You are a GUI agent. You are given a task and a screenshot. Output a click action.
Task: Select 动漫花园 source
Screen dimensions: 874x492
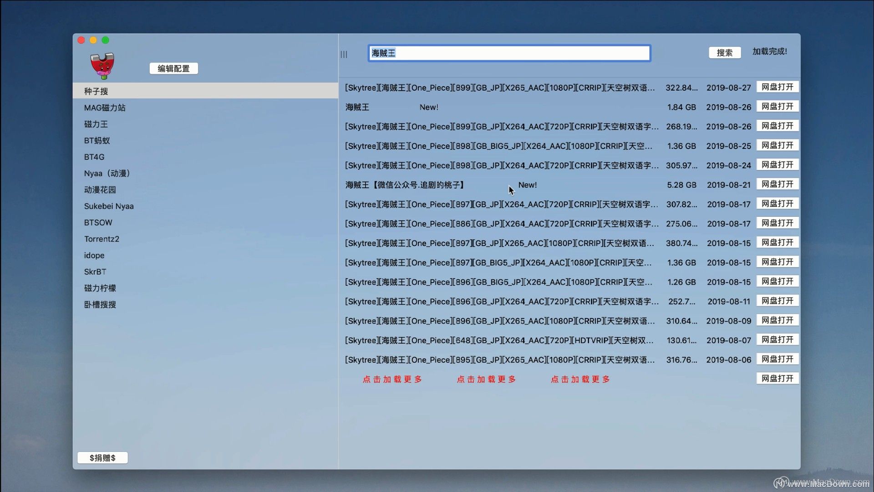pyautogui.click(x=205, y=190)
